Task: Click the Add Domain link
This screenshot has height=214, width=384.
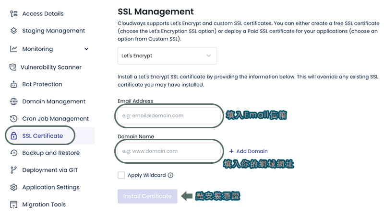Action: (x=248, y=151)
